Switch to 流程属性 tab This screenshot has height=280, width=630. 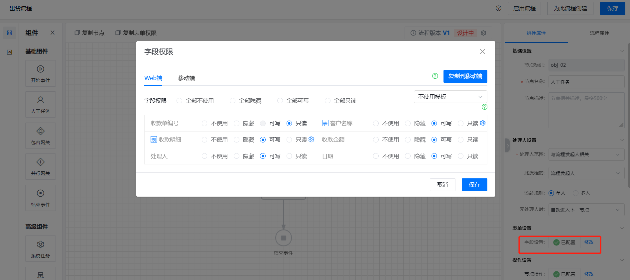tap(599, 33)
